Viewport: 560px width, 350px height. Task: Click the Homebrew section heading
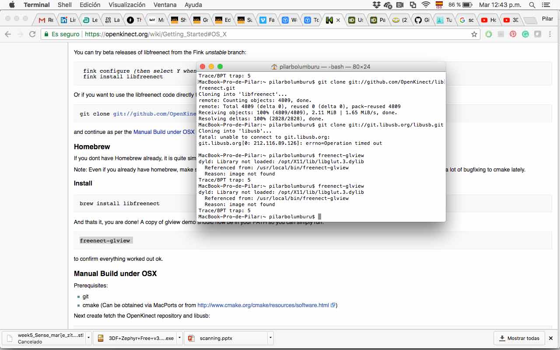click(x=92, y=147)
